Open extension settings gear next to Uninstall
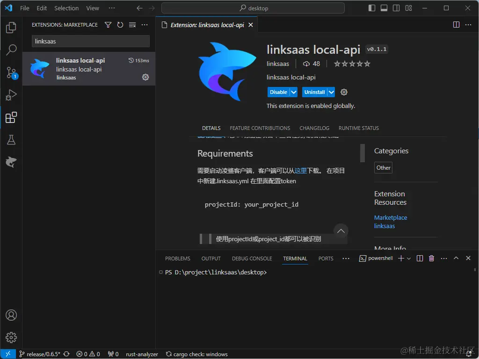This screenshot has width=479, height=359. click(x=344, y=92)
